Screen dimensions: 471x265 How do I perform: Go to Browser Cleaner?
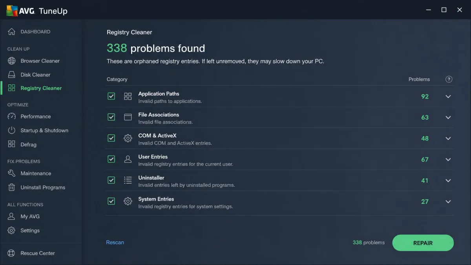(40, 61)
